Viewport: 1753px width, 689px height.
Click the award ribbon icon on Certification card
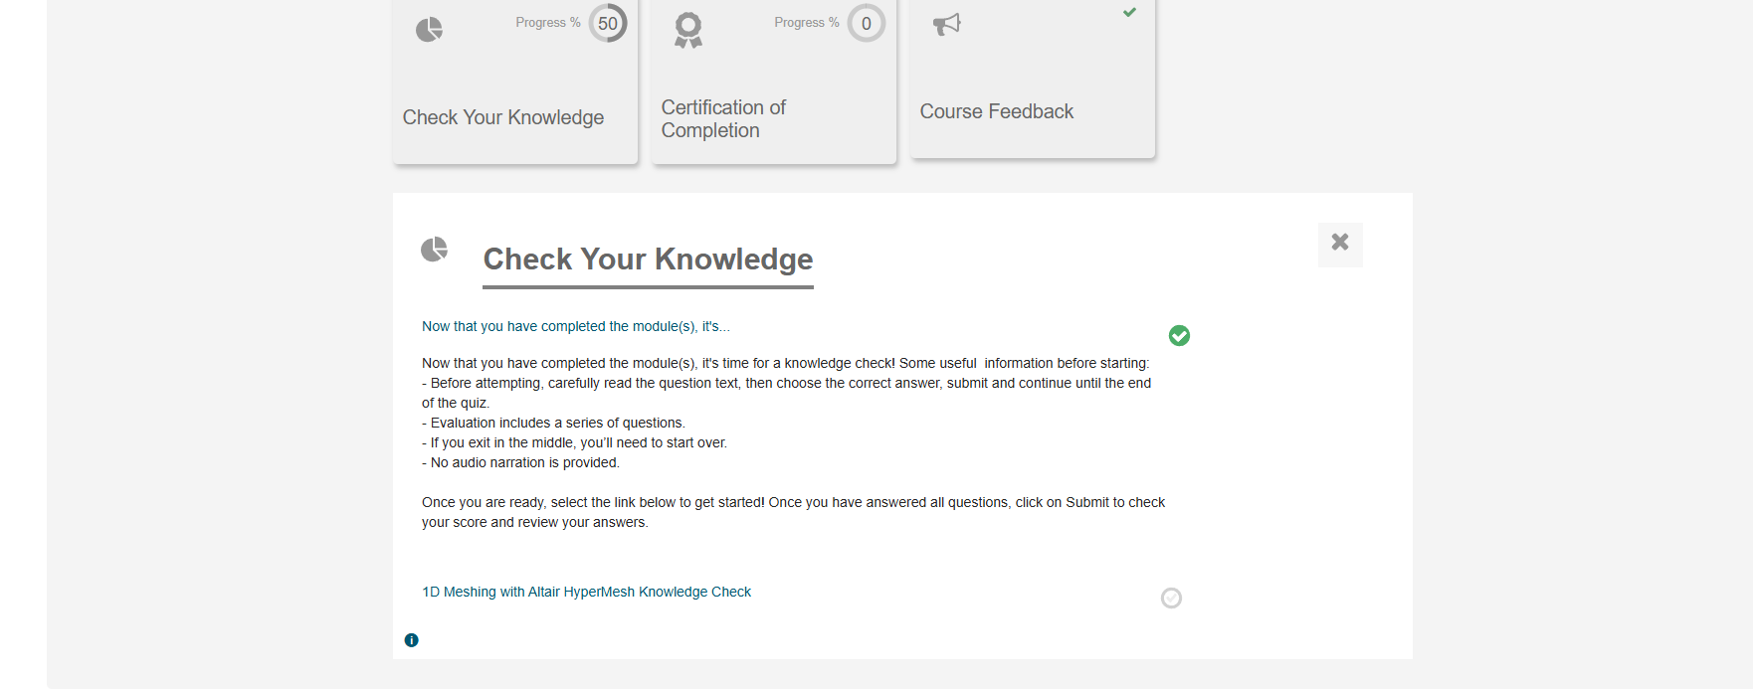pyautogui.click(x=688, y=30)
